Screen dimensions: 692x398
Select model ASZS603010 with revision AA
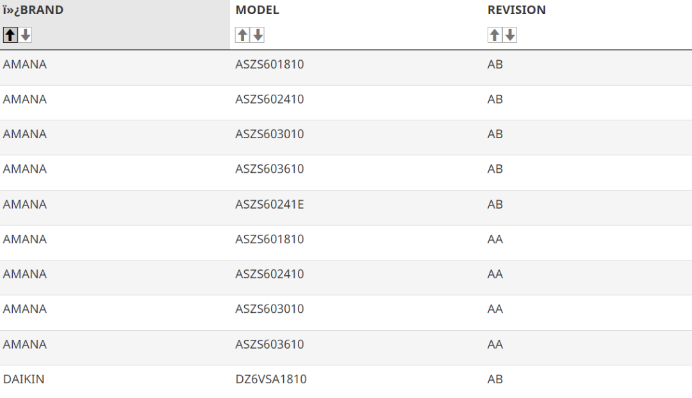pos(269,309)
